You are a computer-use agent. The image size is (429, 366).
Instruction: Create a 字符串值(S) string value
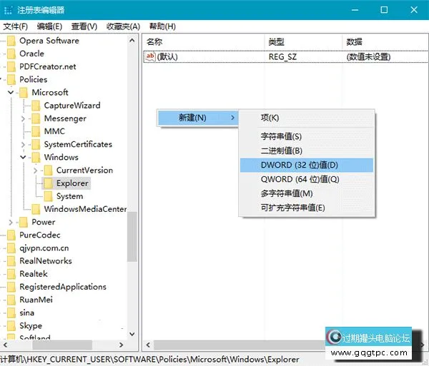[x=307, y=136]
